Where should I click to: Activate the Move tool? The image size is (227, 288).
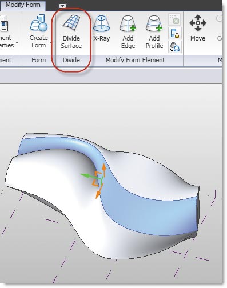tap(198, 28)
